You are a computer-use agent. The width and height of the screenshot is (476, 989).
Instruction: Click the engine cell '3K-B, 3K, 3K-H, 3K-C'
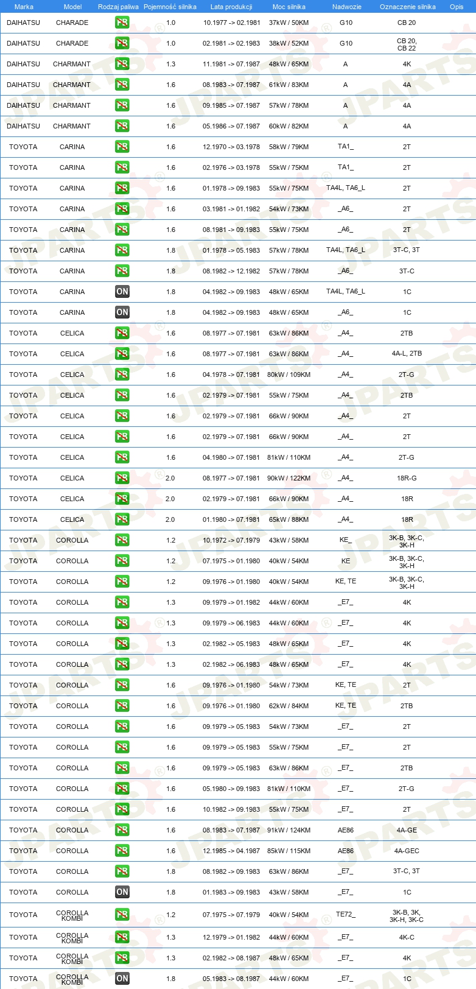[407, 916]
